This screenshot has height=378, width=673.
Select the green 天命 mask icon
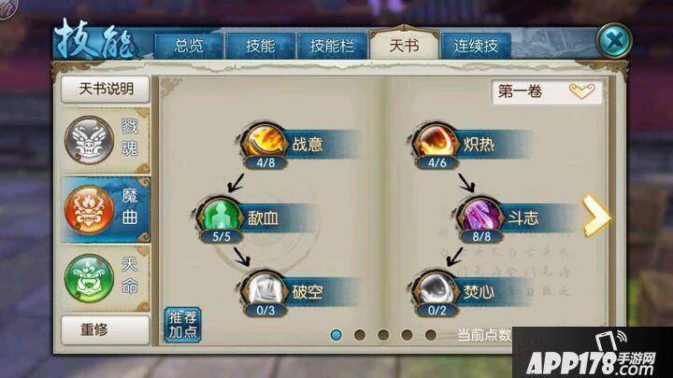pos(90,278)
